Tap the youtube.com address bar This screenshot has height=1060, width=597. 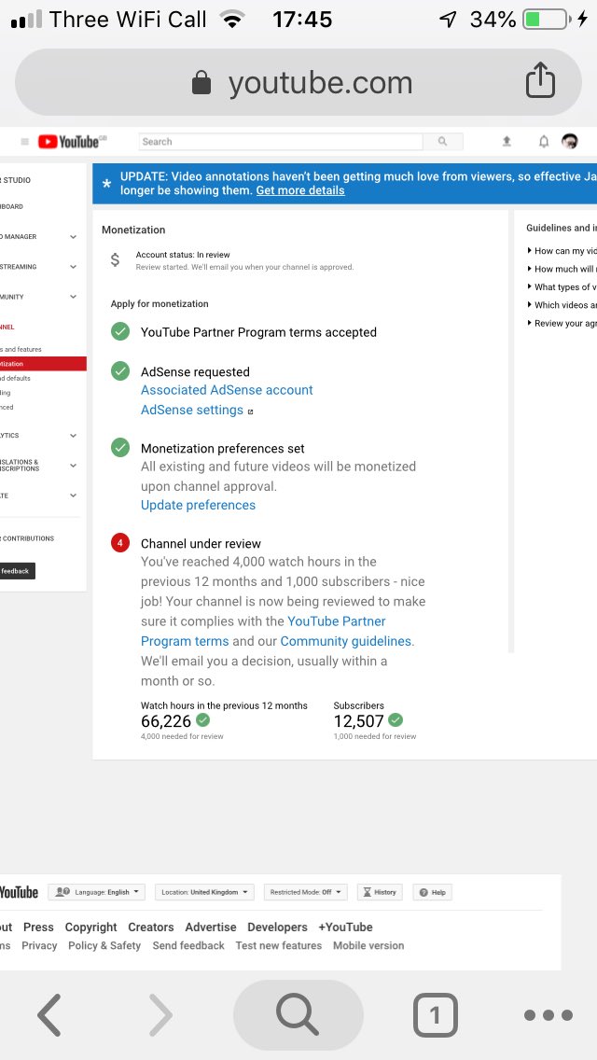(x=298, y=82)
